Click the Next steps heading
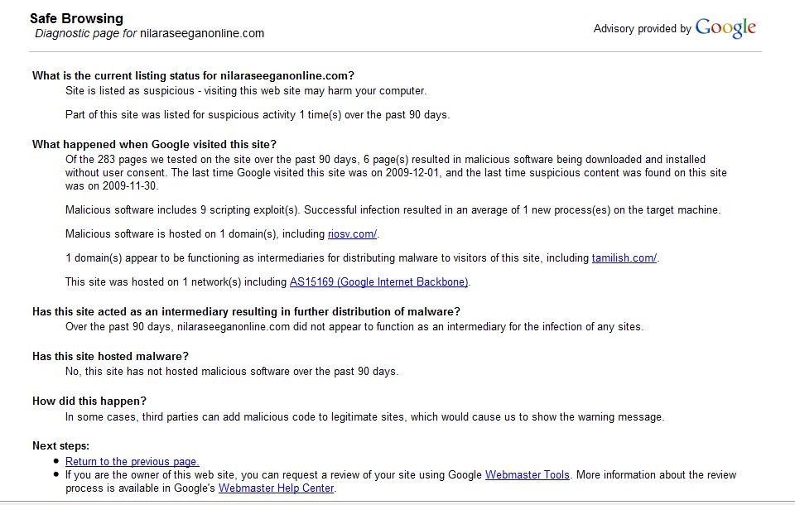 coord(60,446)
